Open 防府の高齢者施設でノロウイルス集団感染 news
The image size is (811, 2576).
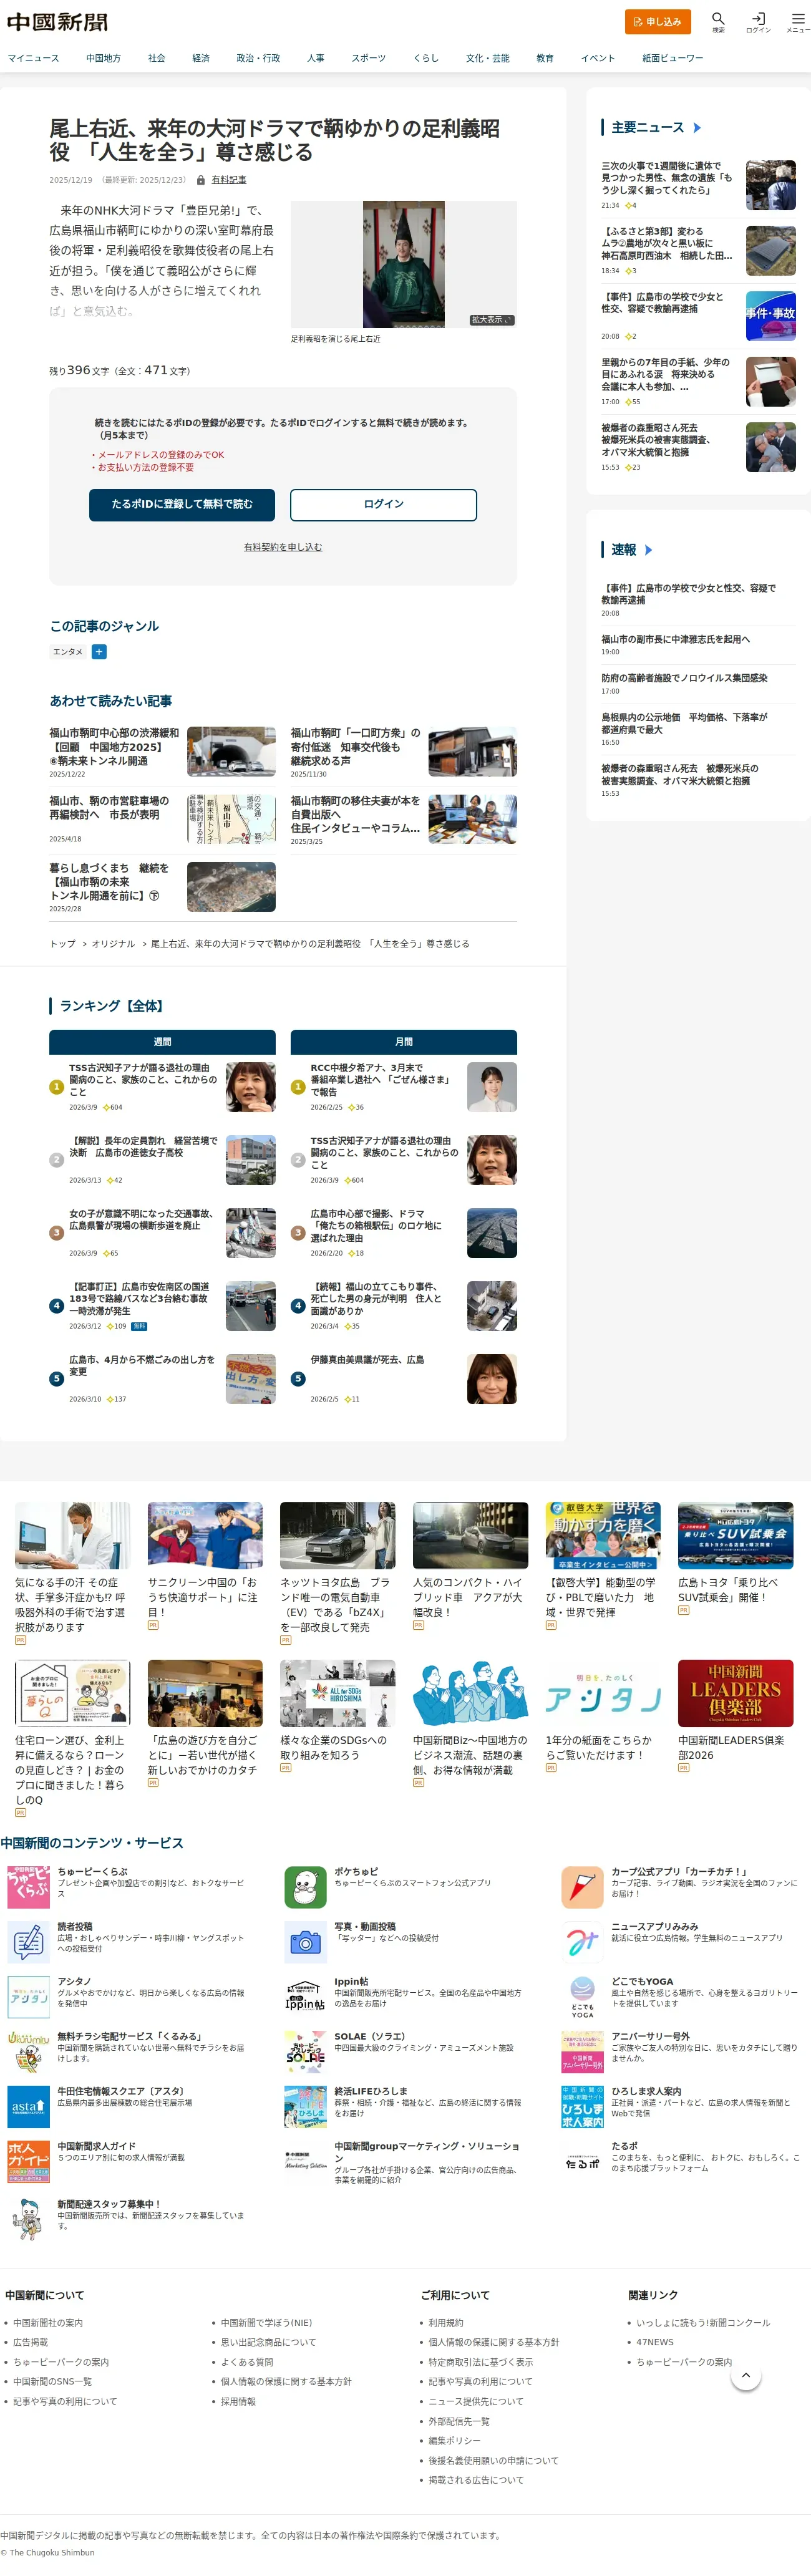tap(684, 678)
